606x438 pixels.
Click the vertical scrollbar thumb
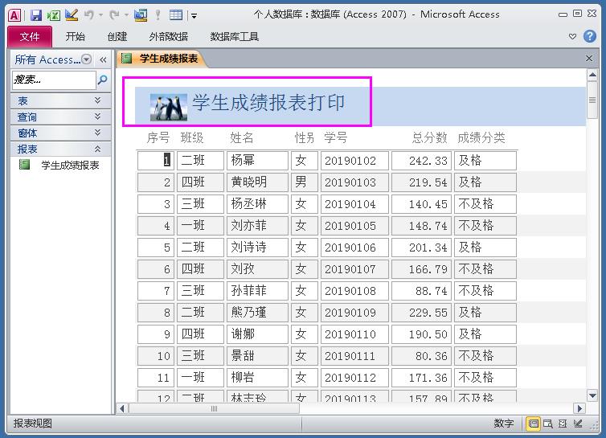point(592,100)
